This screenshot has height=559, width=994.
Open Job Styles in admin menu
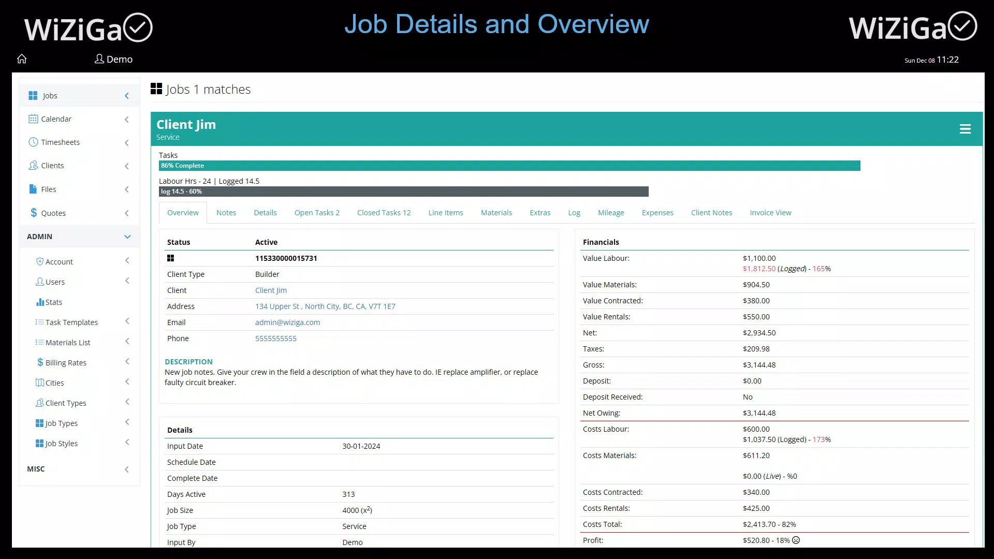pyautogui.click(x=61, y=444)
